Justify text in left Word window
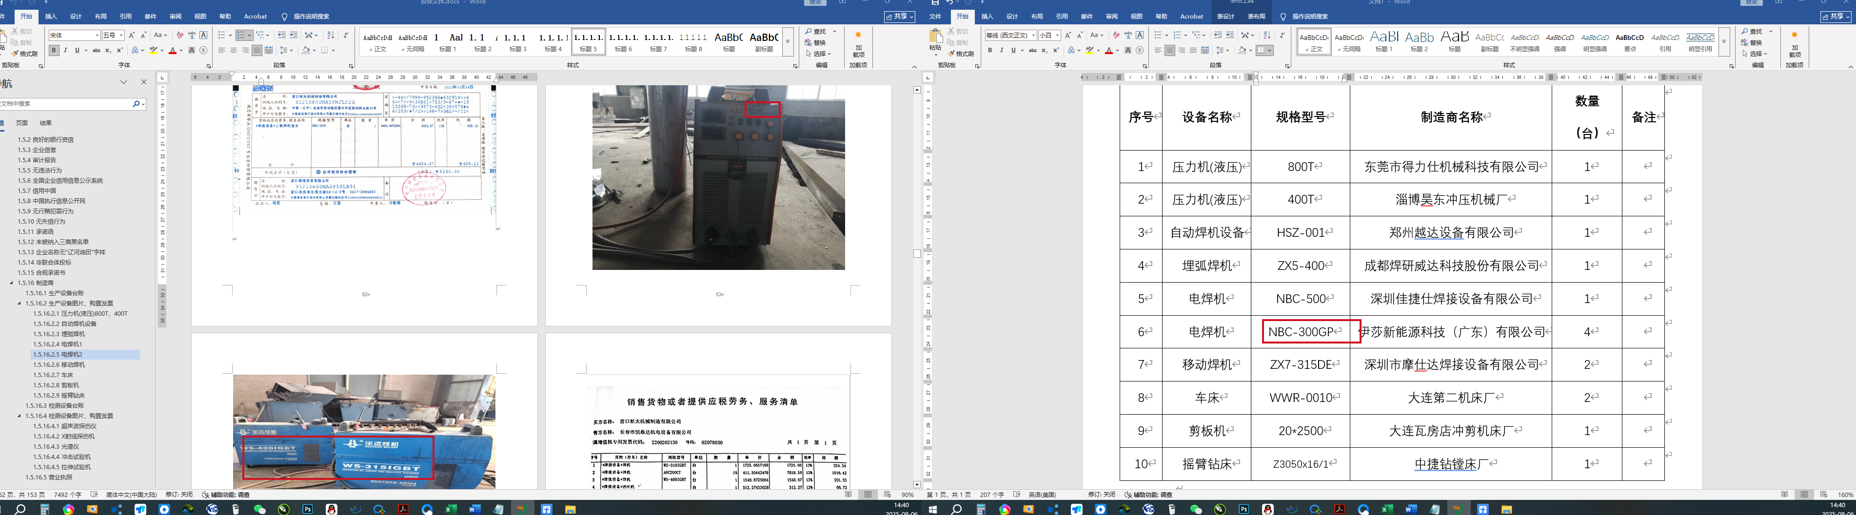Viewport: 1856px width, 515px height. (257, 50)
